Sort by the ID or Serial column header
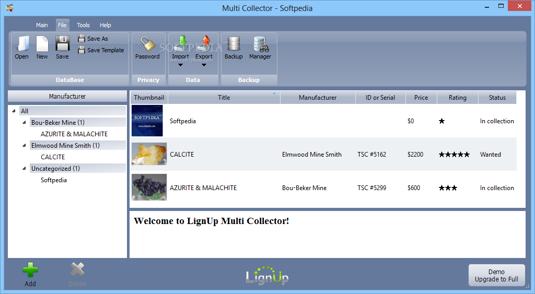This screenshot has height=294, width=535. (x=380, y=98)
